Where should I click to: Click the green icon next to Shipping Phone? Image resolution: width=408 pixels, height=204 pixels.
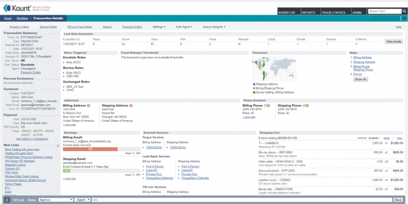click(303, 105)
